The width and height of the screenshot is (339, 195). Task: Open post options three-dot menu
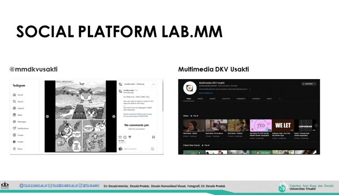point(153,84)
